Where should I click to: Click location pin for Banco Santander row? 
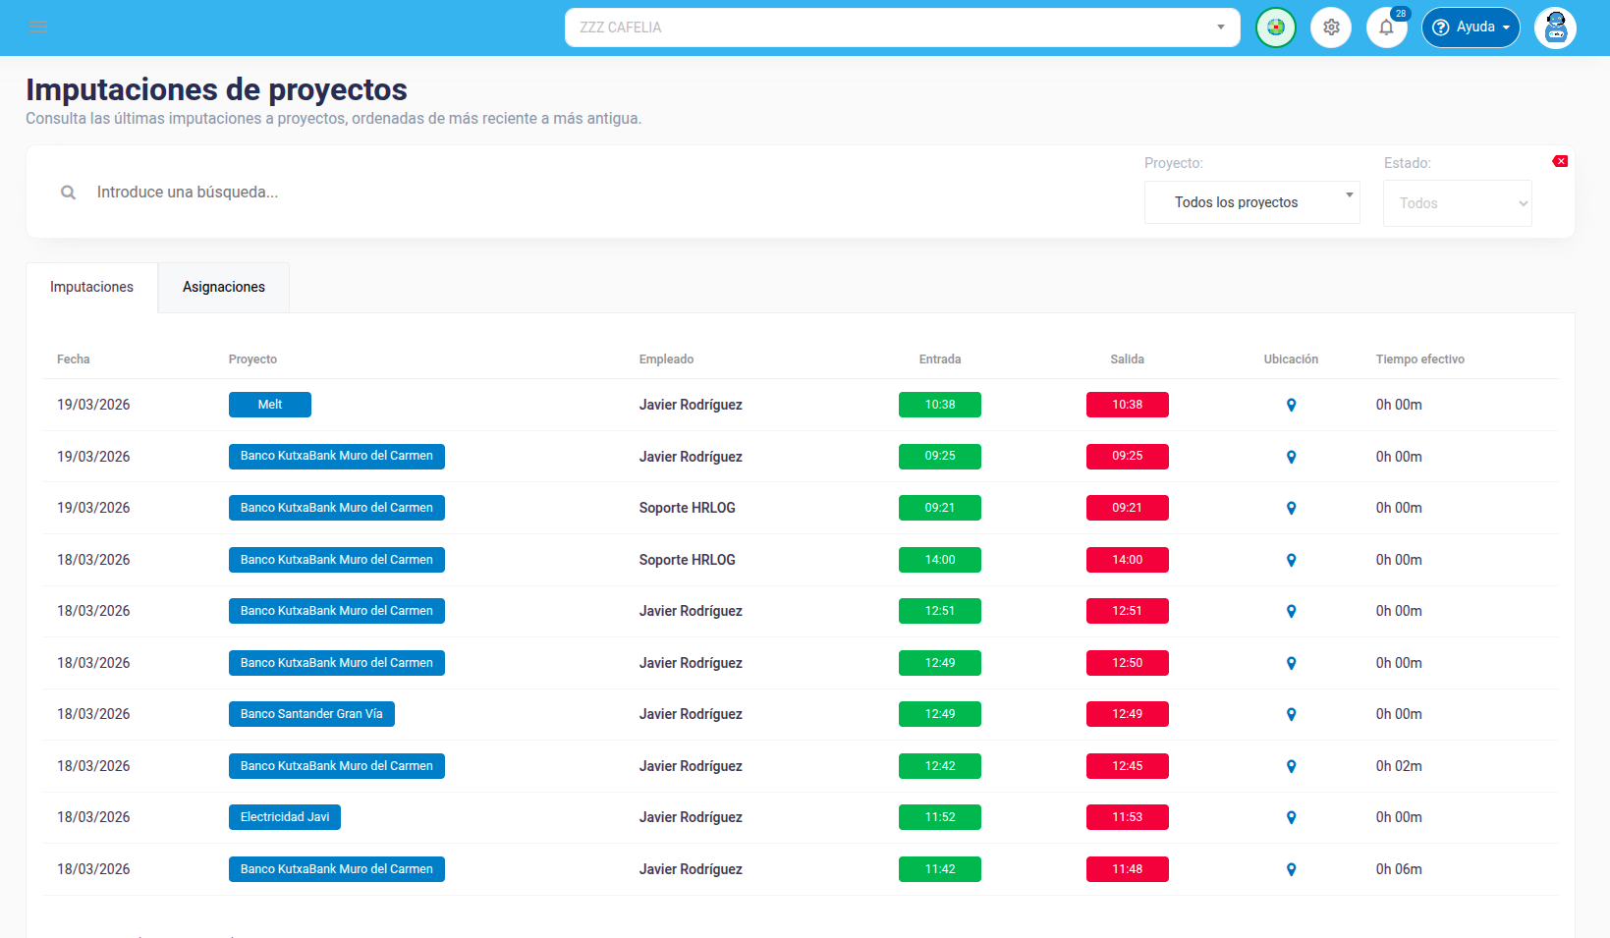(x=1291, y=714)
